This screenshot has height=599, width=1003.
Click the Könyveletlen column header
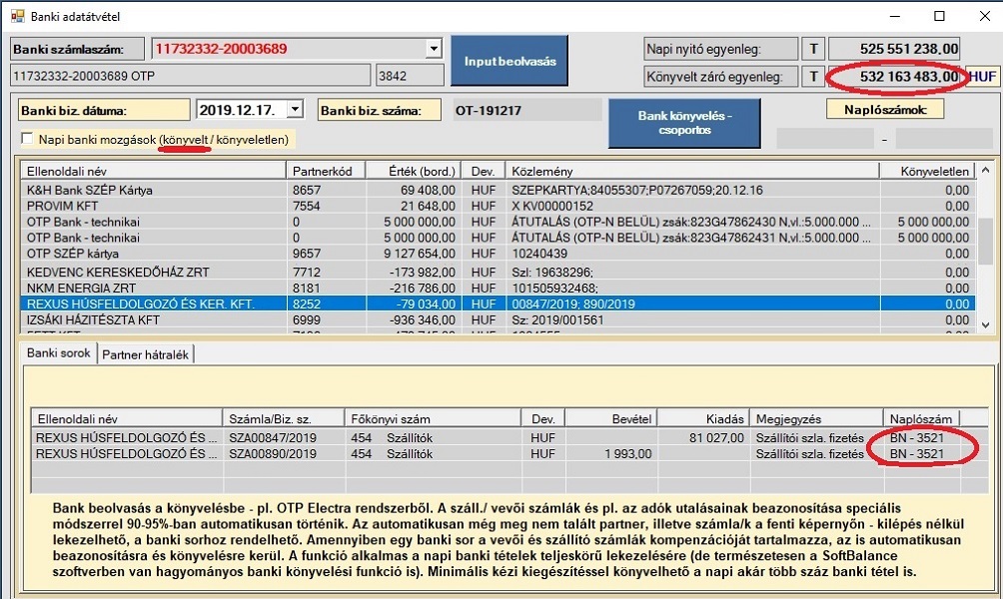pyautogui.click(x=934, y=170)
